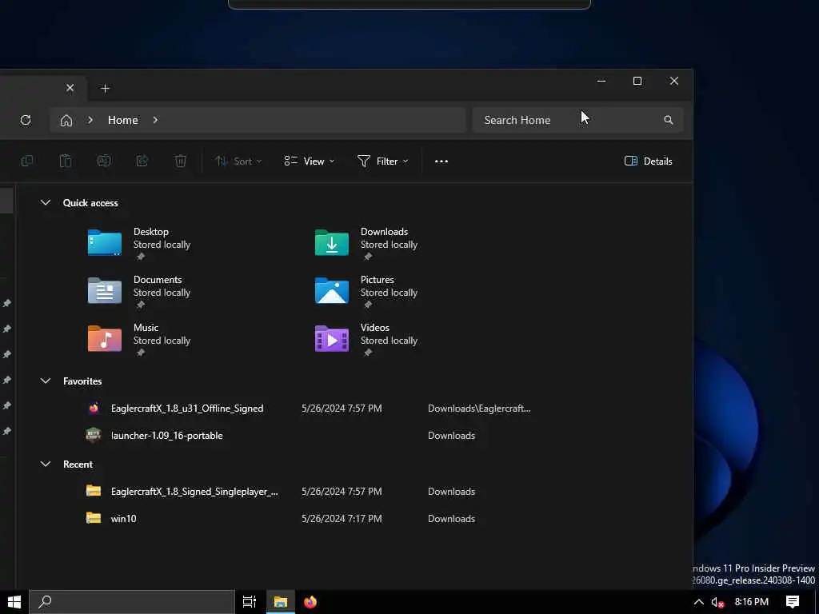Click the taskbar search box

(x=132, y=602)
